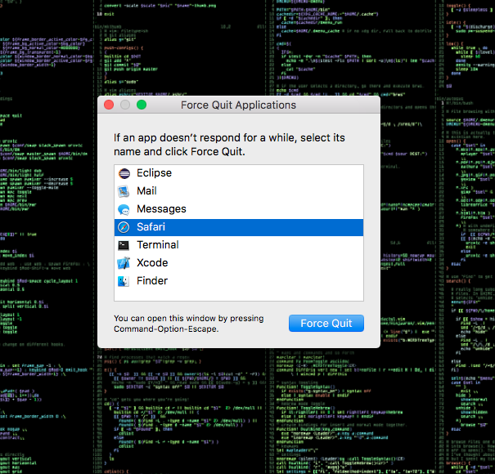Click the Eclipse app icon

(x=124, y=173)
